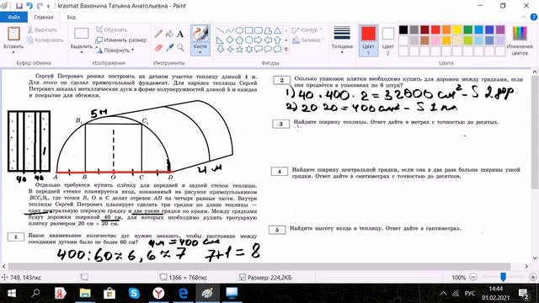Click Cut (Вырезать) button
Image resolution: width=539 pixels, height=303 pixels.
tap(42, 30)
